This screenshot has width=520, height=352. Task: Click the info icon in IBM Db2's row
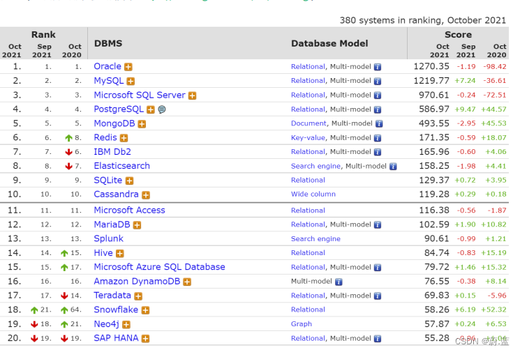[378, 153]
